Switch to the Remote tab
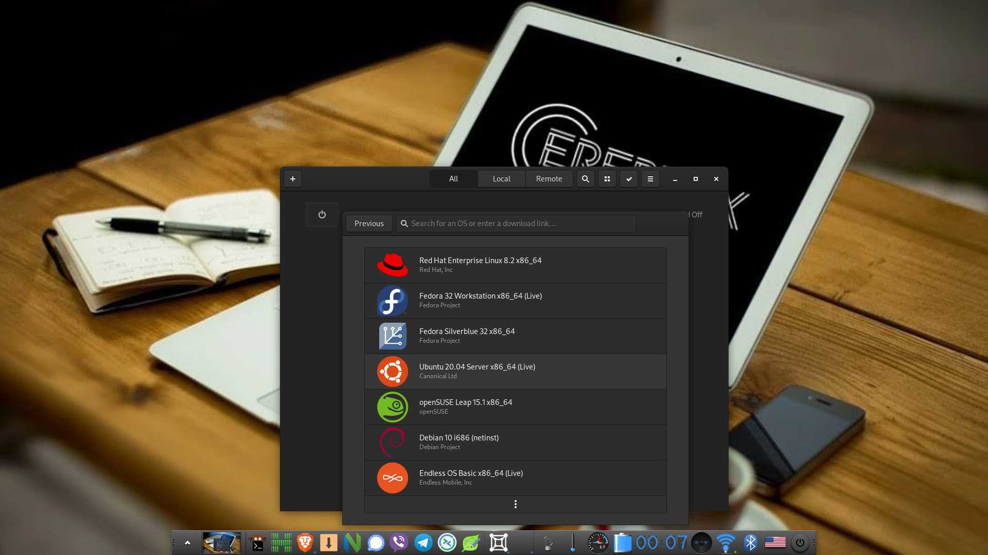The height and width of the screenshot is (555, 988). [x=549, y=179]
